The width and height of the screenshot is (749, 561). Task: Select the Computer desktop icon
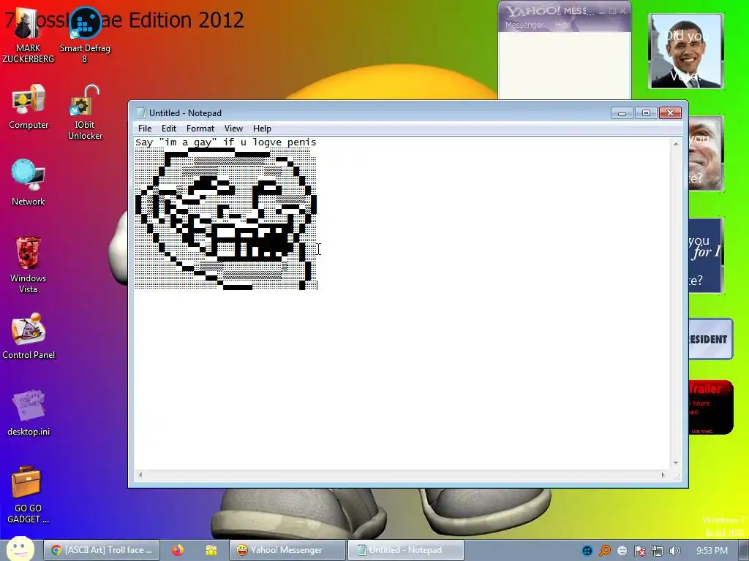point(29,107)
